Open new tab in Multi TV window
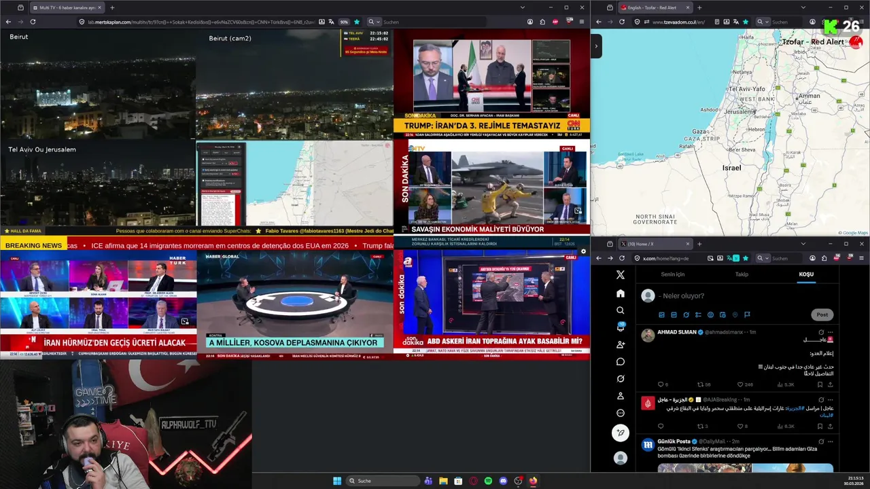Viewport: 870px width, 489px height. (x=112, y=7)
